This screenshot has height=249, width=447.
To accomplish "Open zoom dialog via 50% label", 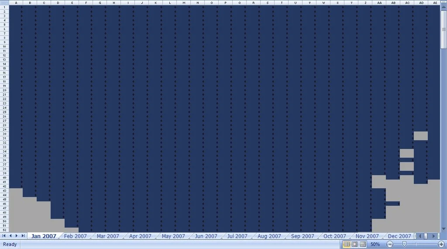I will 375,244.
